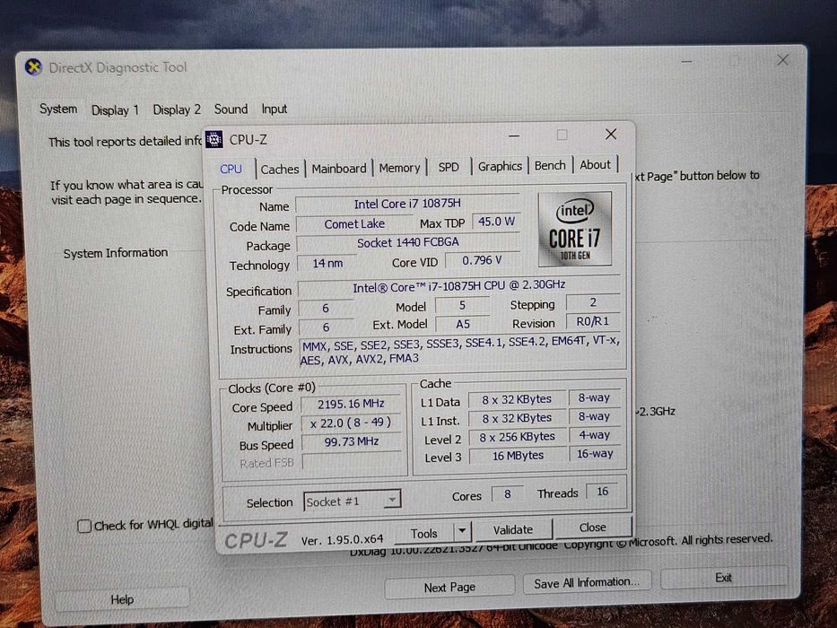Open the Caches tab in CPU-Z

(x=280, y=170)
